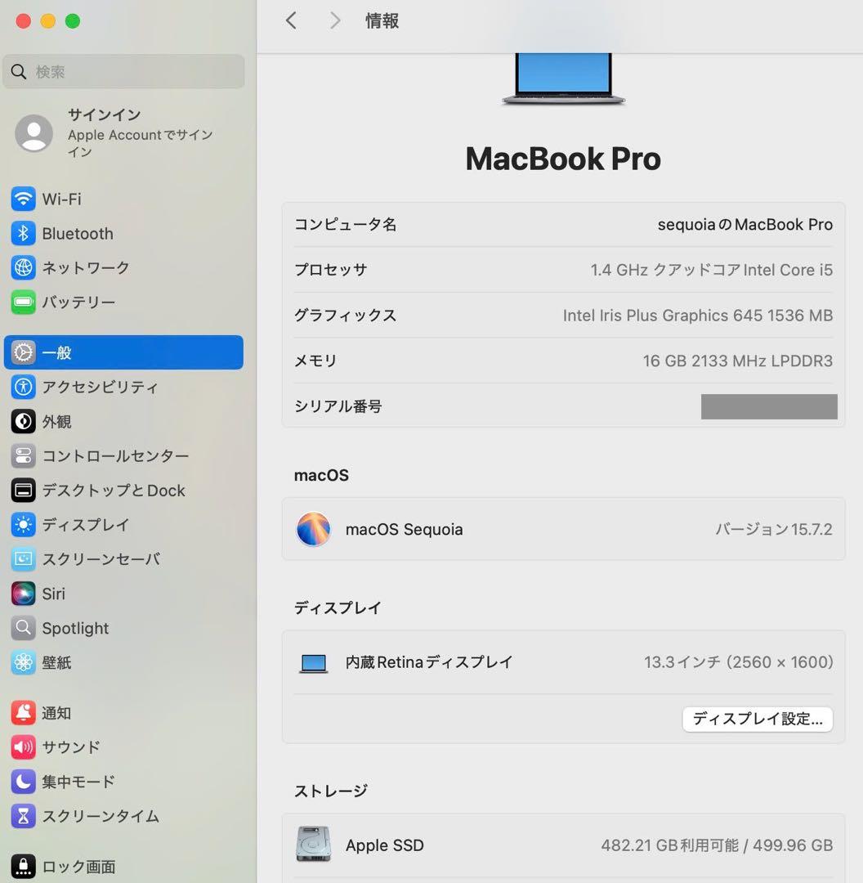Click inside the 検索 search field
Image resolution: width=863 pixels, height=883 pixels.
[123, 72]
